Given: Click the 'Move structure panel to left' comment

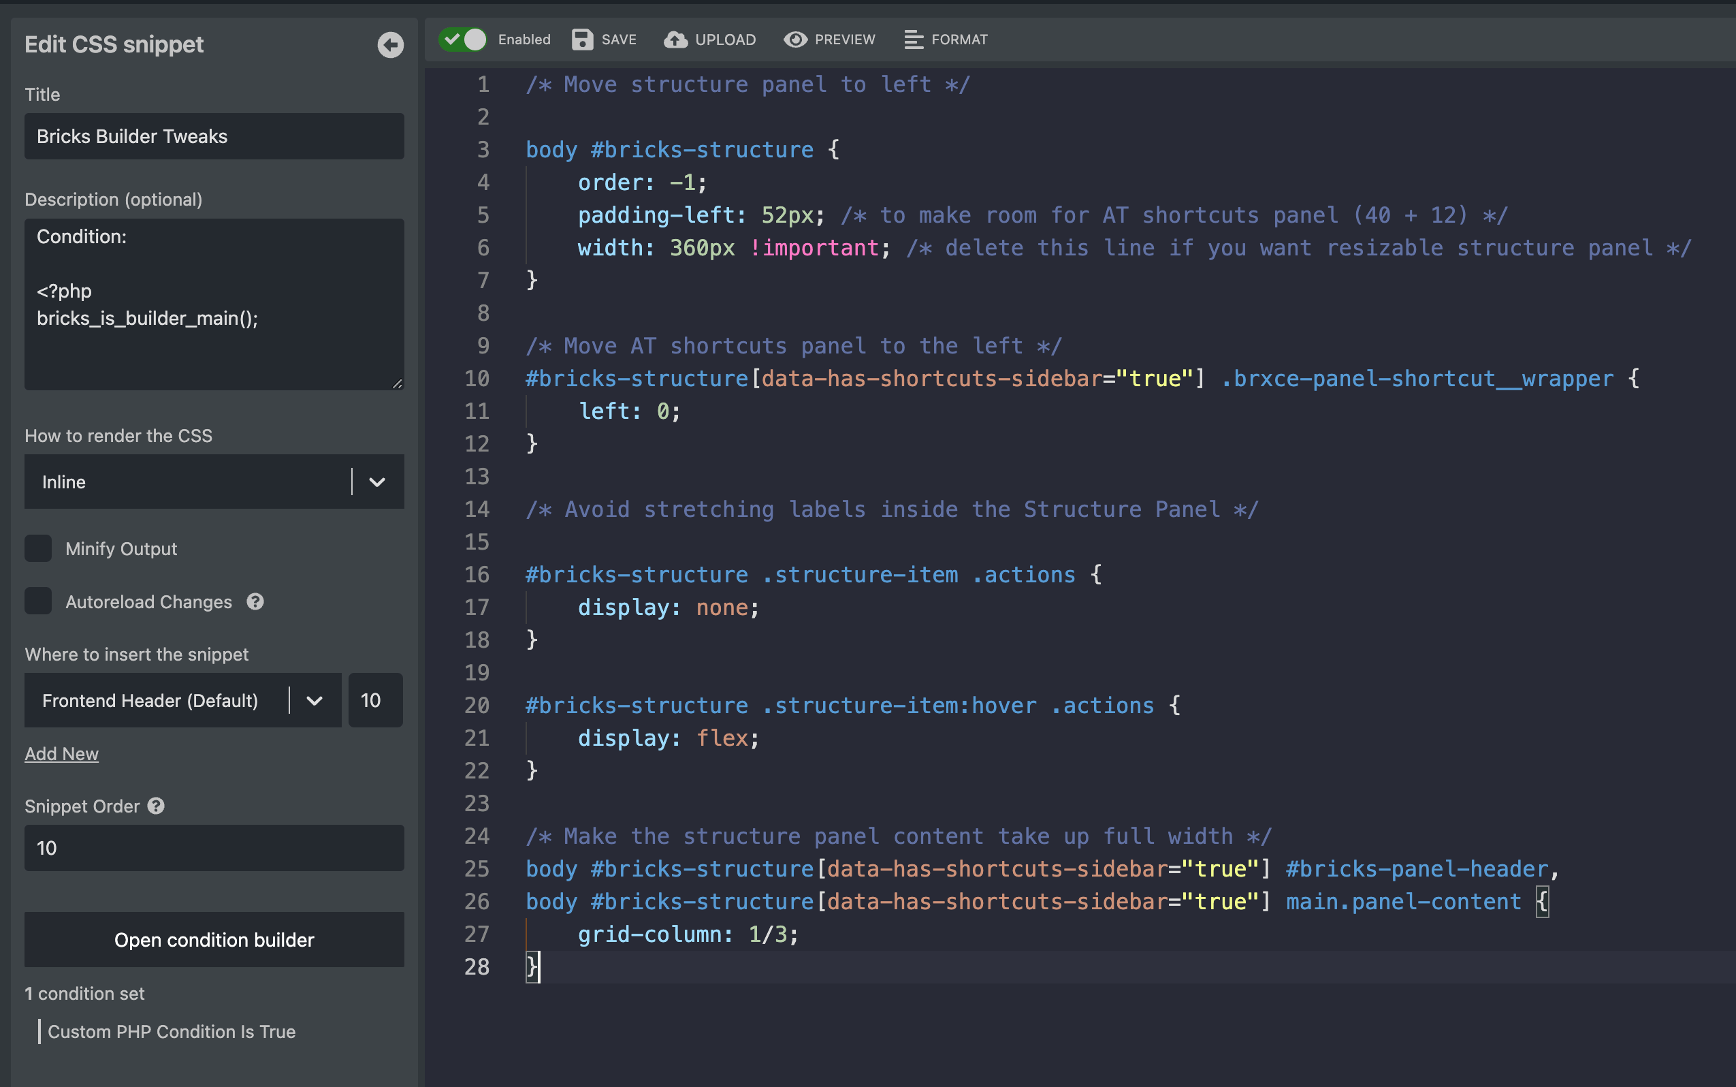Looking at the screenshot, I should [x=748, y=85].
